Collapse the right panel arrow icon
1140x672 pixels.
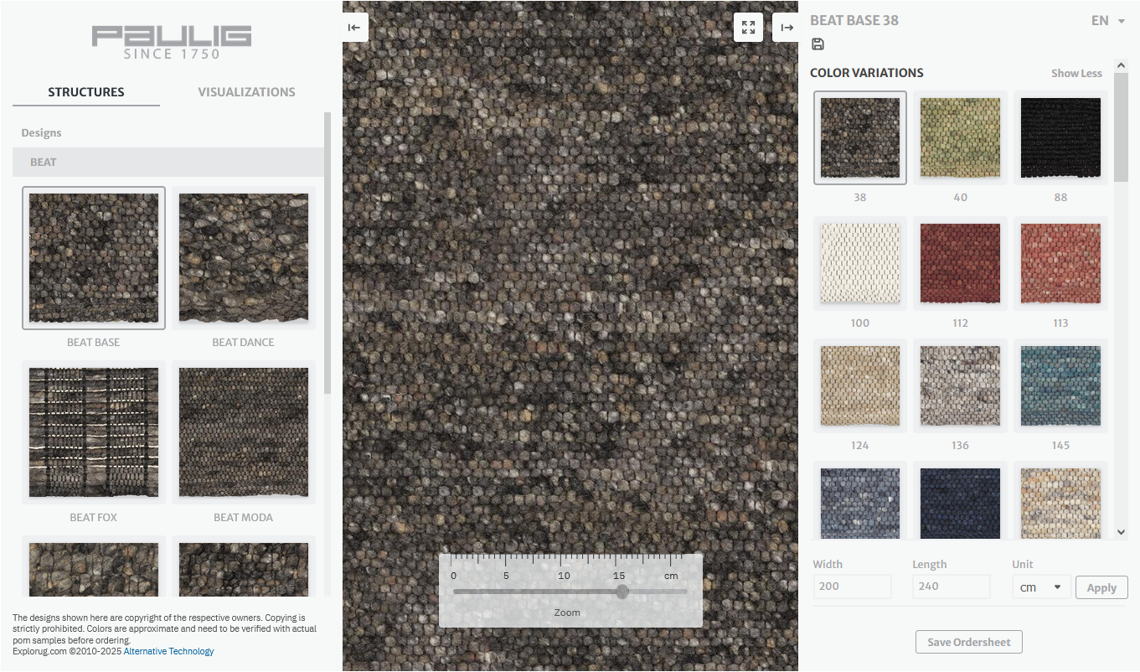787,28
